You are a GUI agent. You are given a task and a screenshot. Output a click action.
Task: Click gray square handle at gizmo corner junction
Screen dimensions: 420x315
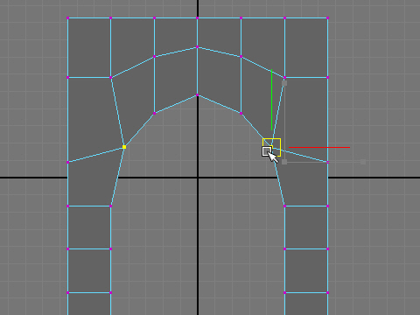pyautogui.click(x=284, y=162)
